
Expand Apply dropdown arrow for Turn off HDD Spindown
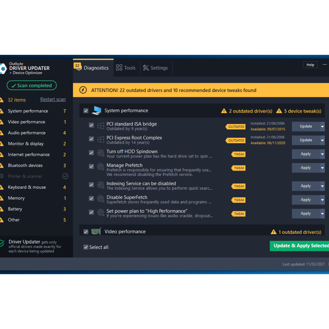[322, 154]
